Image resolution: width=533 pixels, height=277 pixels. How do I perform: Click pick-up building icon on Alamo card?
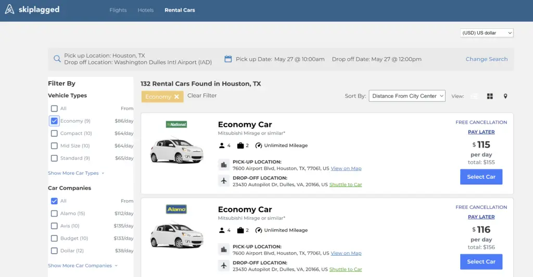pos(224,249)
